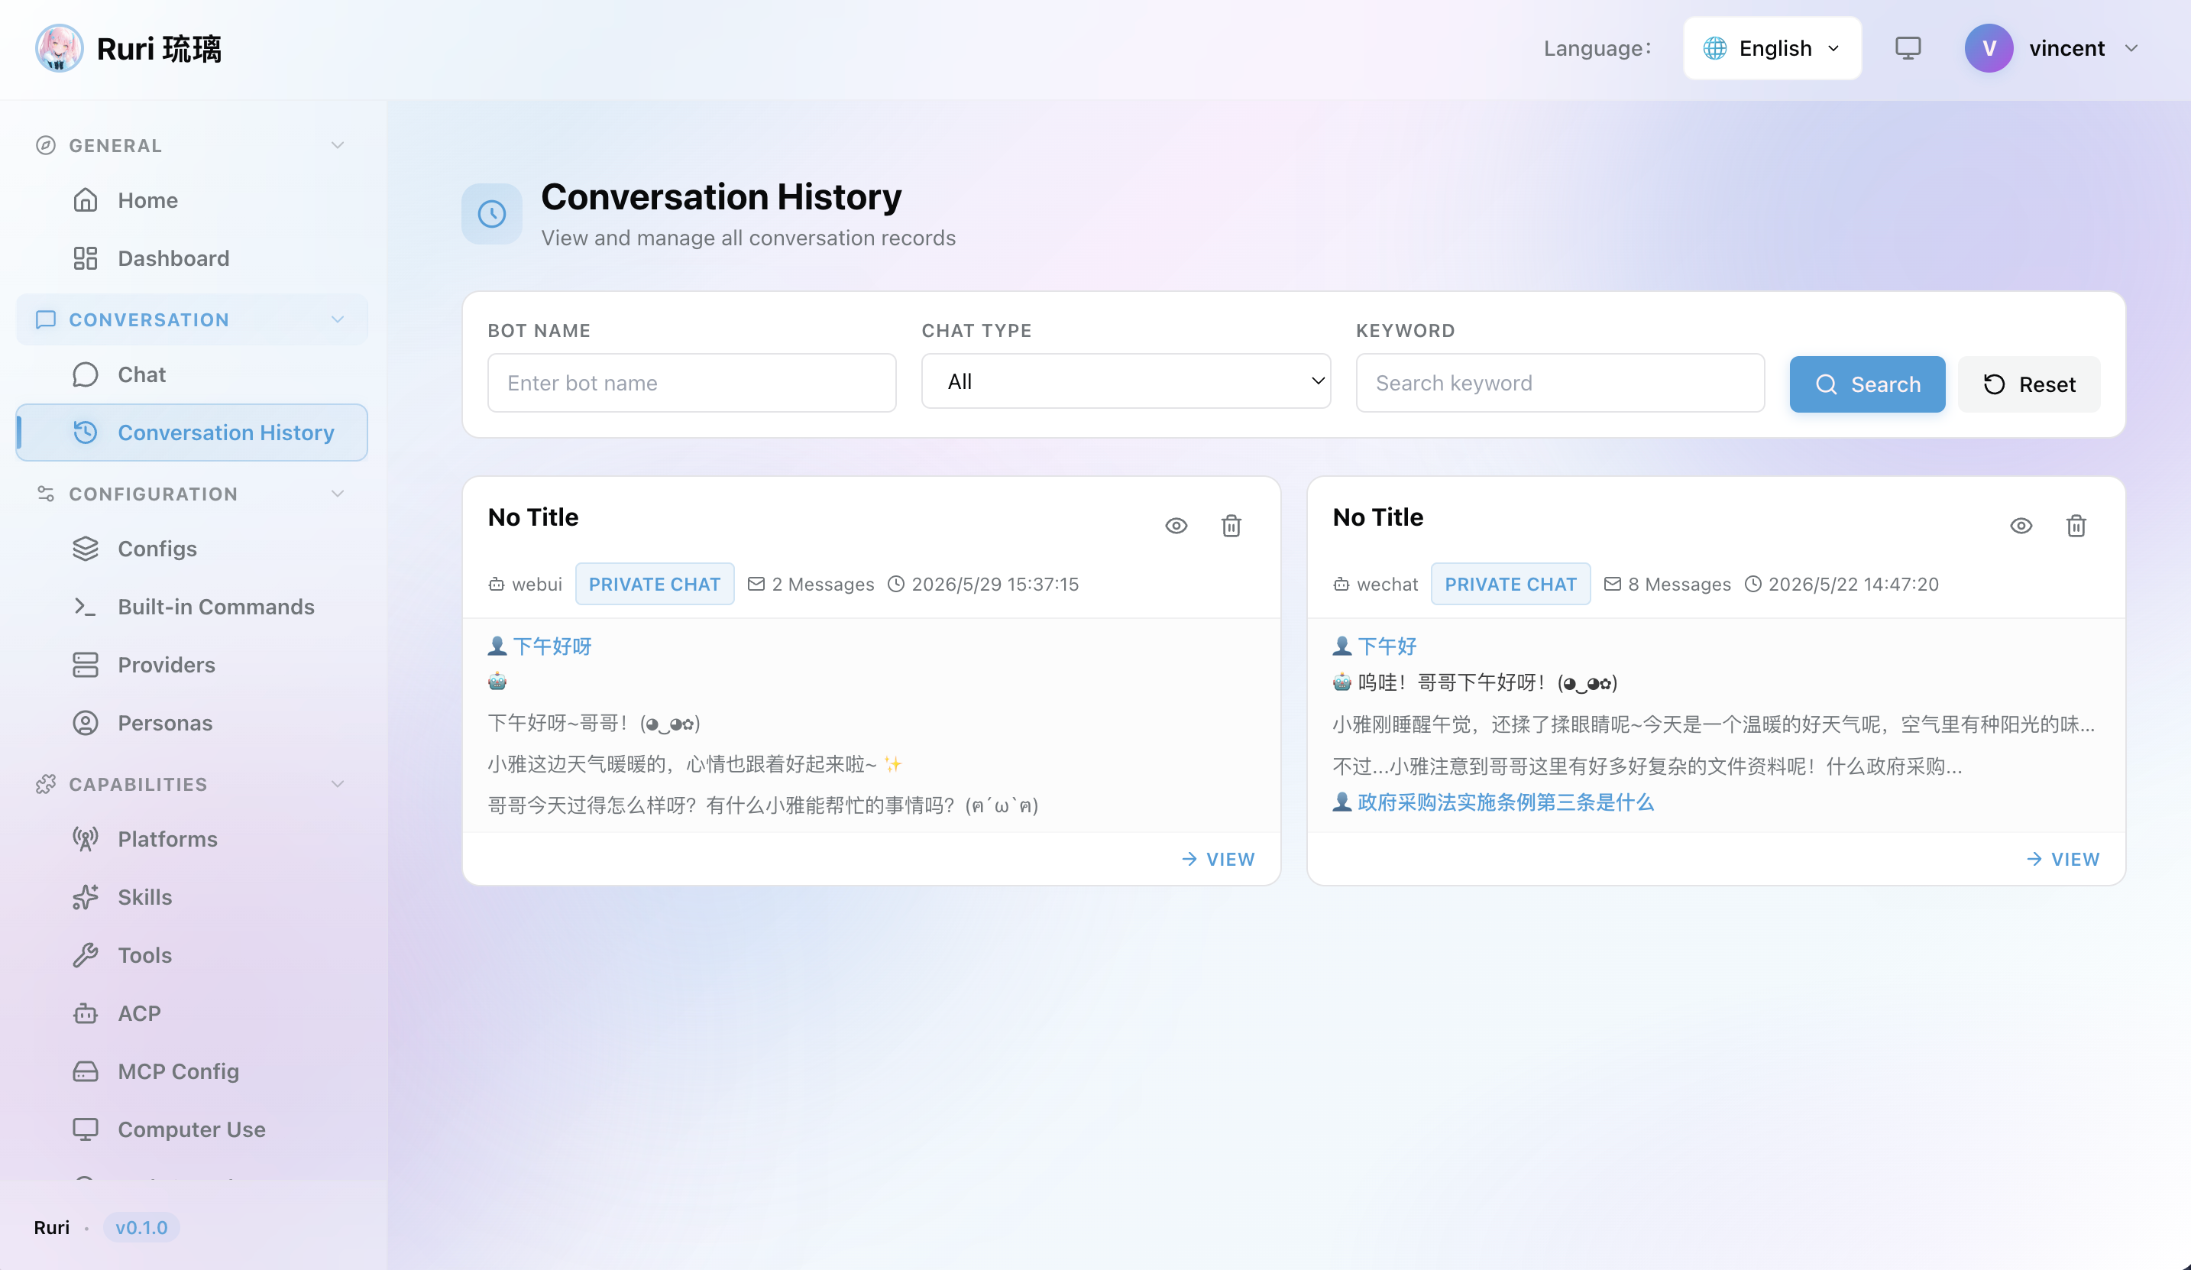Click the Skills sparkle icon

(x=86, y=897)
